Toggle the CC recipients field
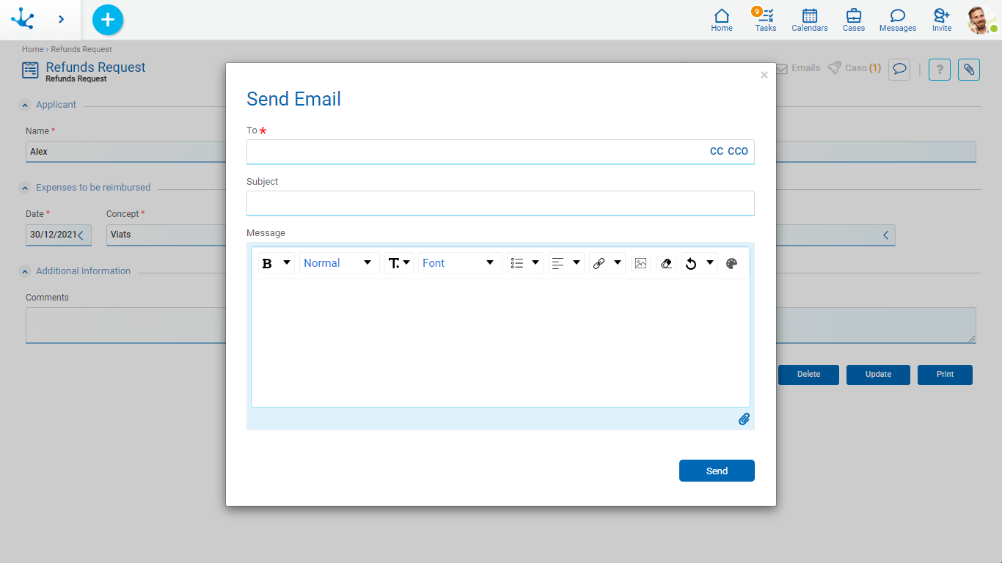Screen dimensions: 1002x563 click(717, 151)
